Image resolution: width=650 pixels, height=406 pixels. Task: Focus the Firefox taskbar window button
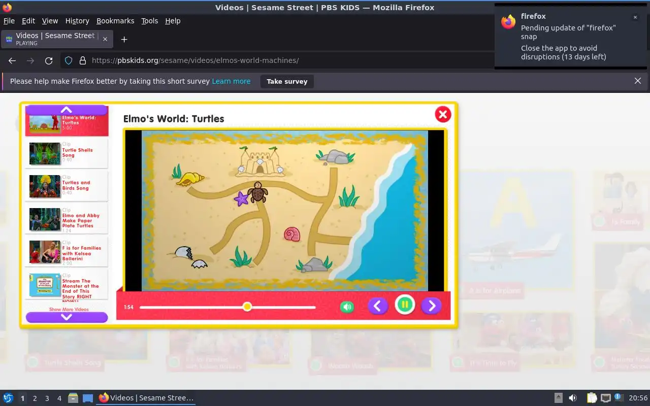(146, 398)
